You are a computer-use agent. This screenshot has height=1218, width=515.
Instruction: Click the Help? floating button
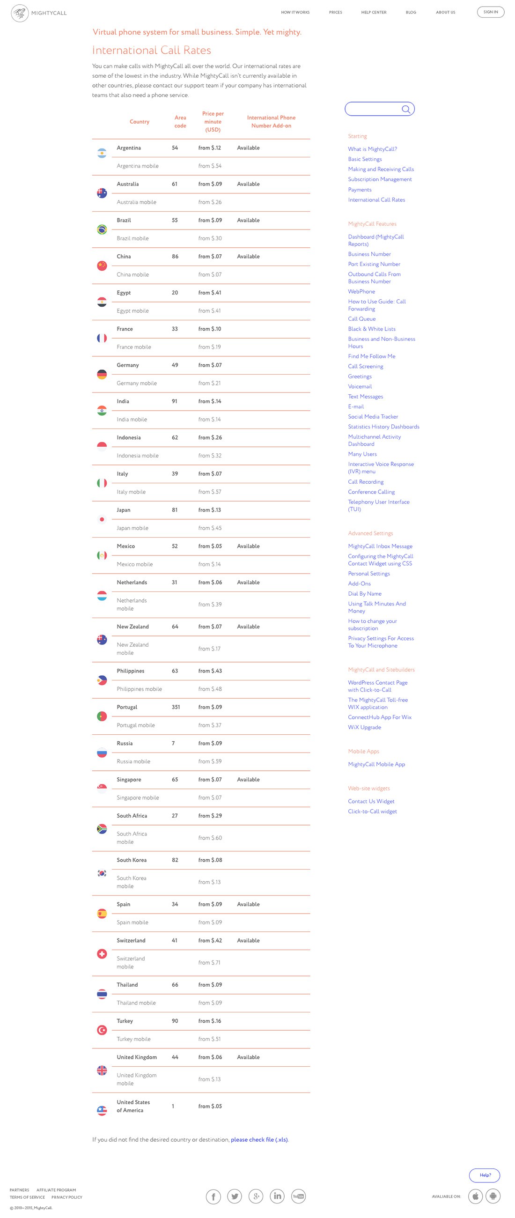pos(484,1175)
